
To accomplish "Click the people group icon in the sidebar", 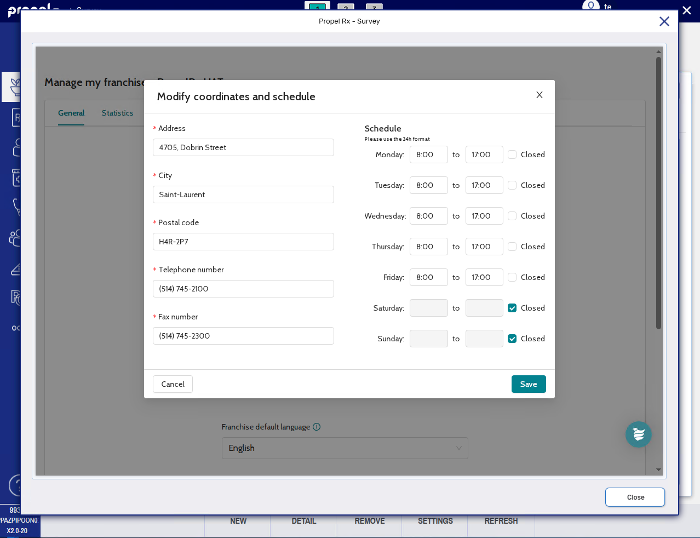I will [15, 238].
